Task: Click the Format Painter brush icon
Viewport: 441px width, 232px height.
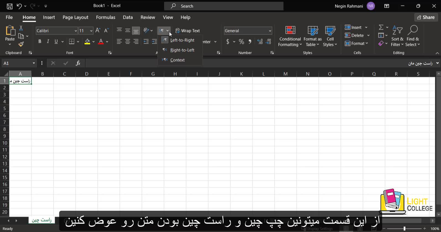Action: point(21,44)
